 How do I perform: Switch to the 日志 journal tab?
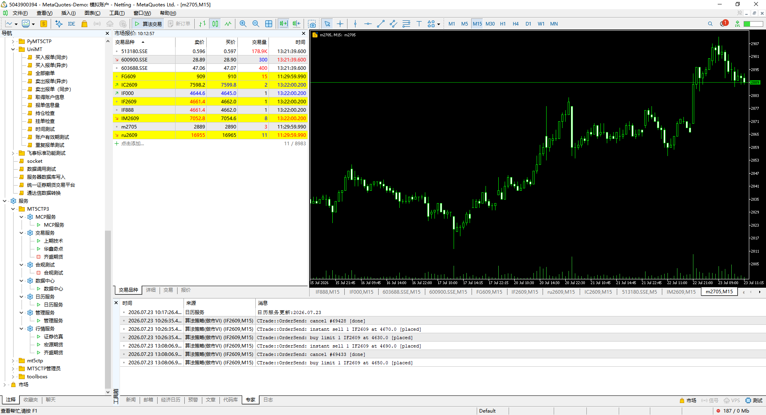click(x=268, y=400)
